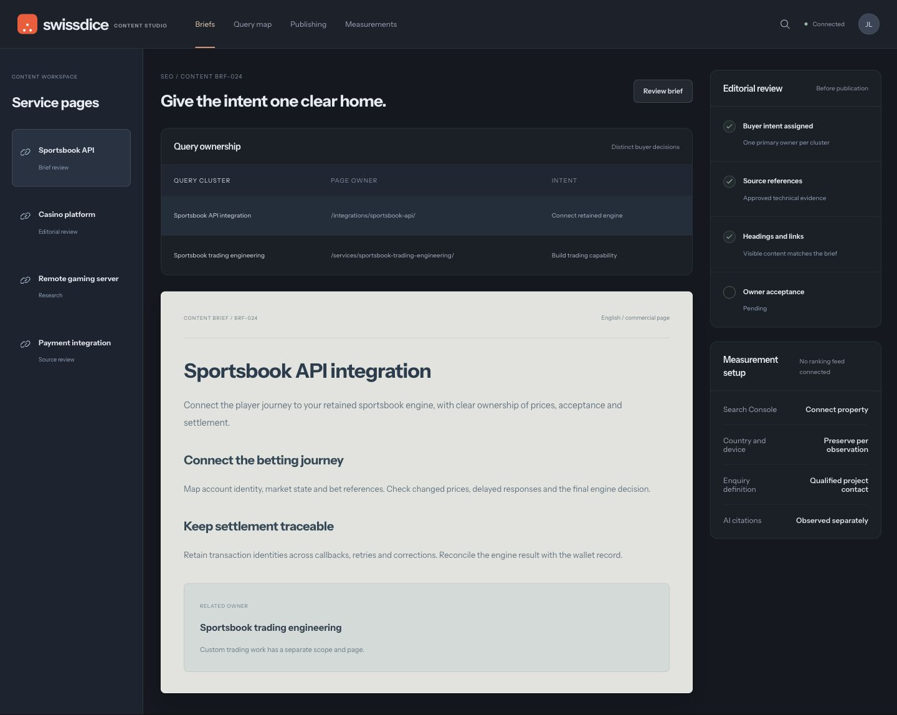Click the Build trading capability intent cell
Screen dimensions: 897x715
584,256
